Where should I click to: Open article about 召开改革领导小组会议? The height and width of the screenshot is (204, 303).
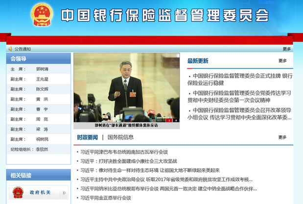coord(239,114)
